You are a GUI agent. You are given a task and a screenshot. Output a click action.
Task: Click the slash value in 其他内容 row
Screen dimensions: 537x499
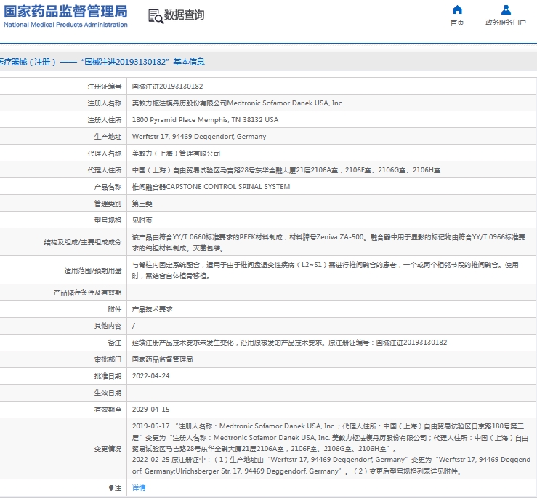point(134,326)
